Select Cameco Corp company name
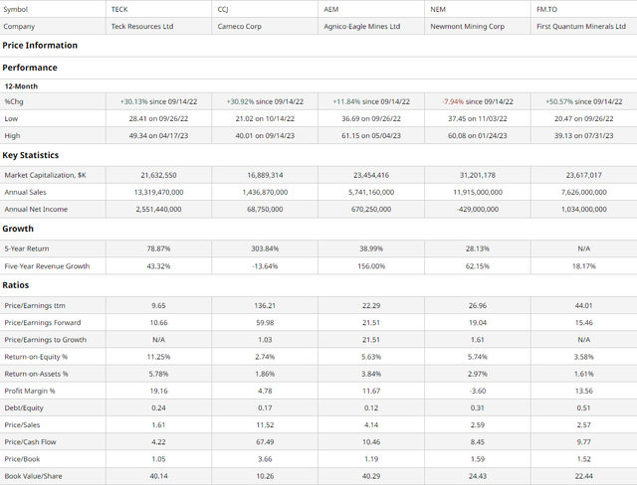This screenshot has width=637, height=485. [239, 27]
